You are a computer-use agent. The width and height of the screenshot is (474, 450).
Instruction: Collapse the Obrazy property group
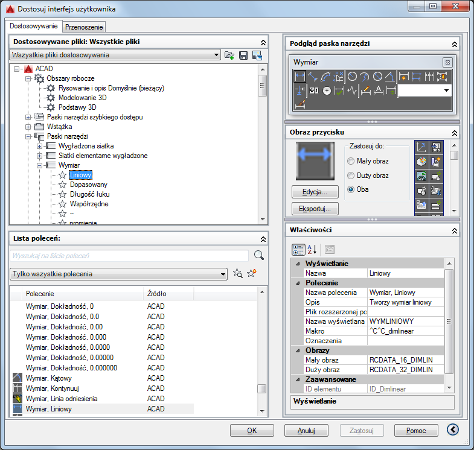click(x=298, y=350)
